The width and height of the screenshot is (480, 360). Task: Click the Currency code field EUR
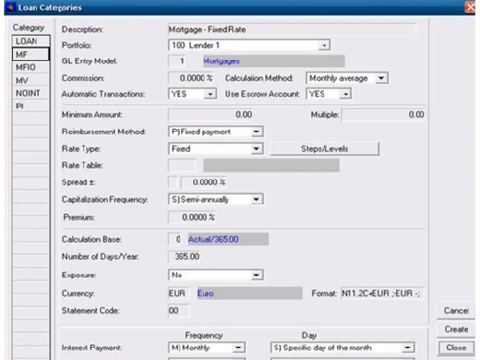(178, 293)
